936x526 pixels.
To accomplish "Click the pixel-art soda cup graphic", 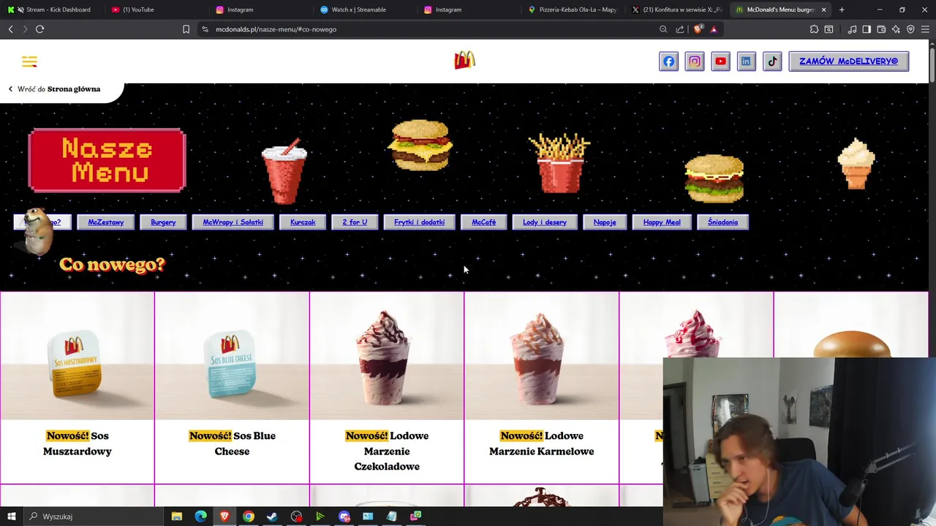I will [x=284, y=172].
